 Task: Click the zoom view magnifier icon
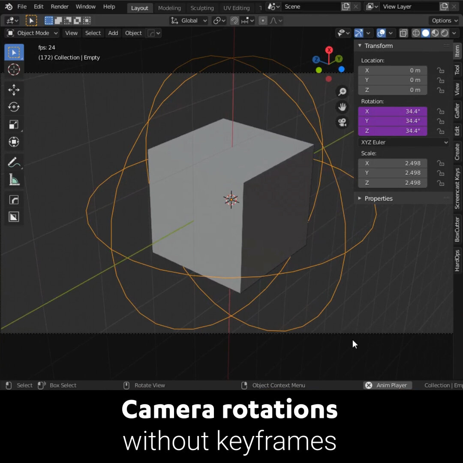pos(342,92)
